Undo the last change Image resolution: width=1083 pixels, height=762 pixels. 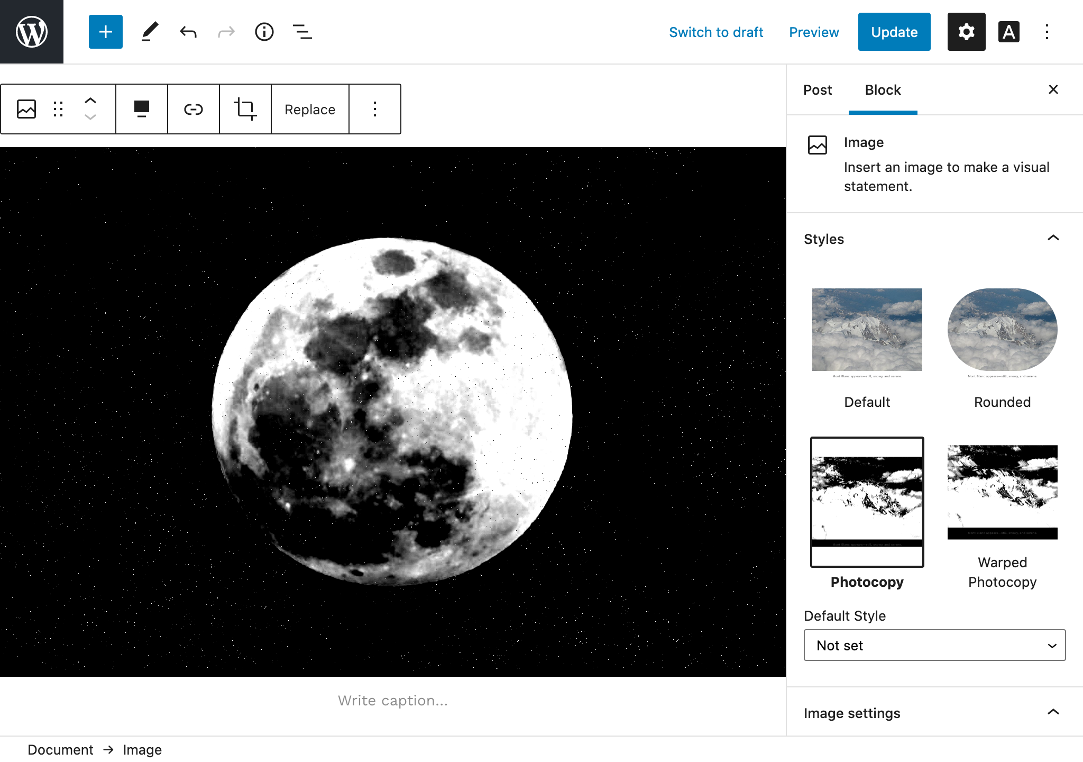[188, 32]
